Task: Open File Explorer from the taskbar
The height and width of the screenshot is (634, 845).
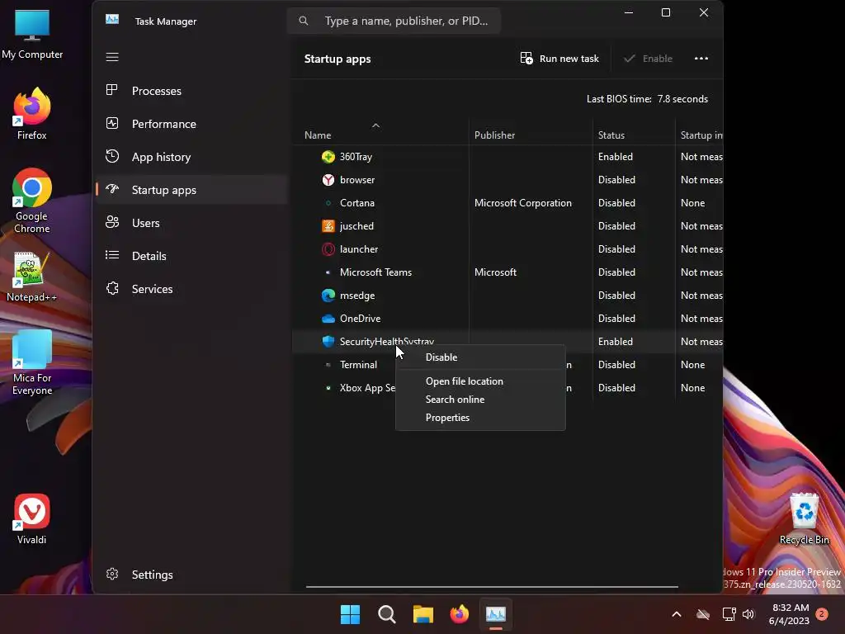Action: click(423, 614)
